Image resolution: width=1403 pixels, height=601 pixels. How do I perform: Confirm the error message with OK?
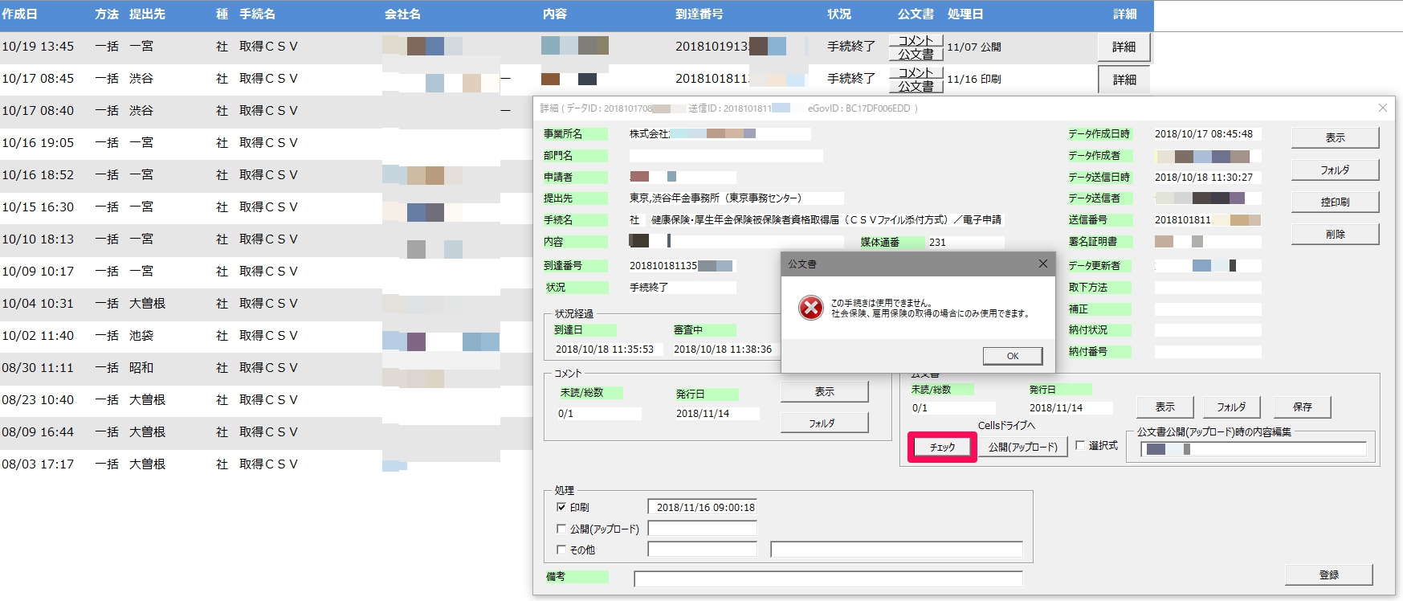pyautogui.click(x=1013, y=356)
